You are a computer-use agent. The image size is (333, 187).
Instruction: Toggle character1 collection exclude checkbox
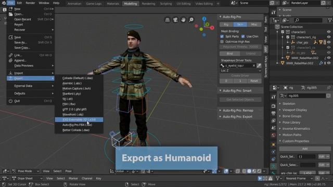(x=283, y=32)
